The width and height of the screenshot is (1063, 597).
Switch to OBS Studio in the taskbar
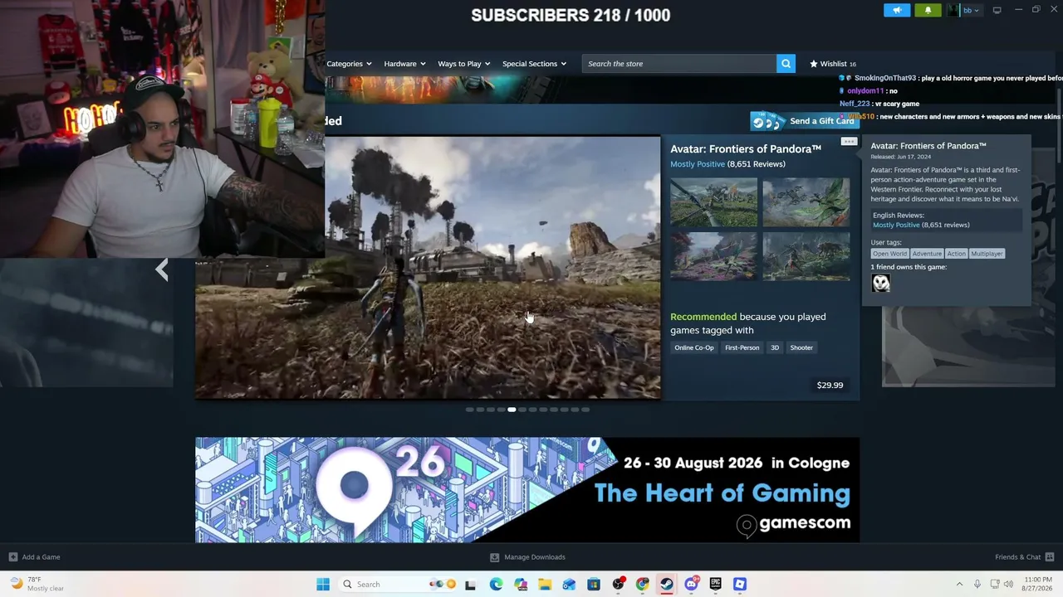click(618, 584)
